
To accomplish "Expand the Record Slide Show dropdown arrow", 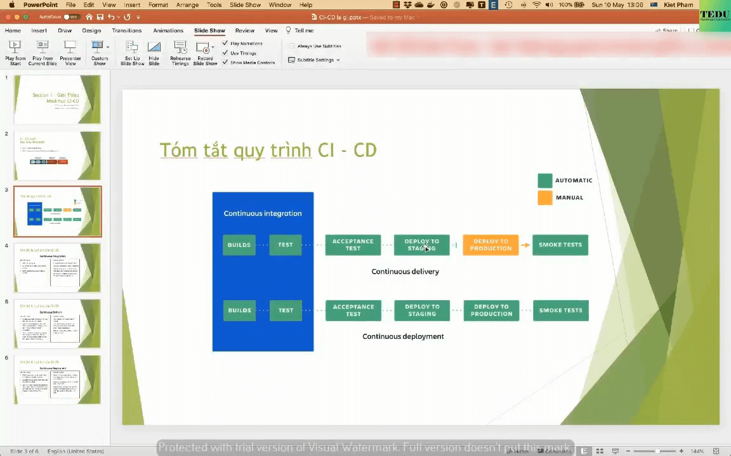I will point(213,47).
